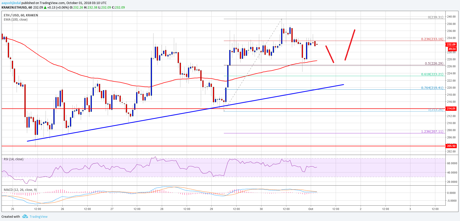Viewport: 460px width, 221px height.
Task: Click the 0(239.31) Fibonacci label
Action: 436,17
